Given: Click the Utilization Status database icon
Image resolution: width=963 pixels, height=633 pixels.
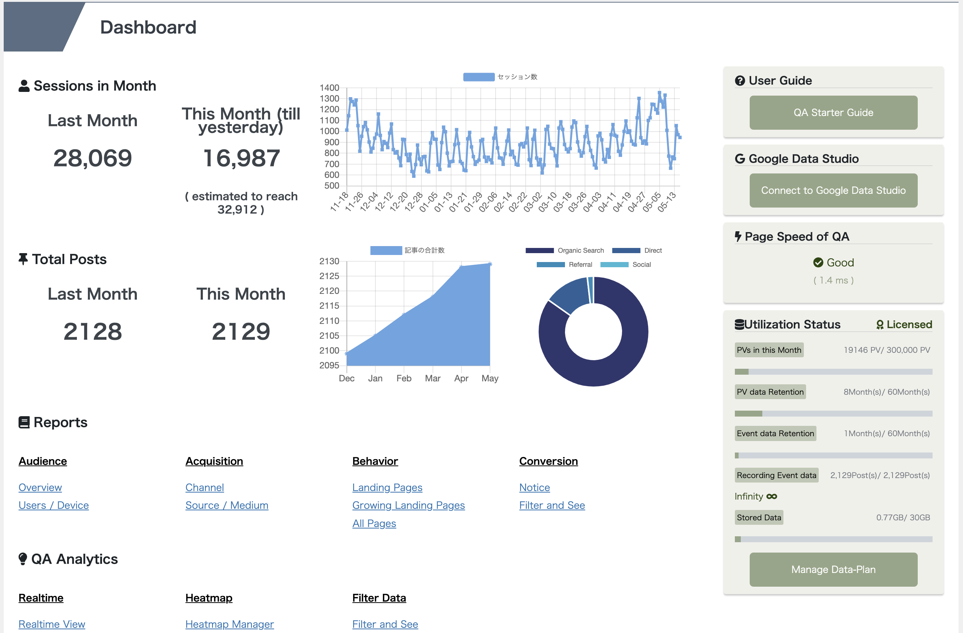Looking at the screenshot, I should (x=739, y=325).
